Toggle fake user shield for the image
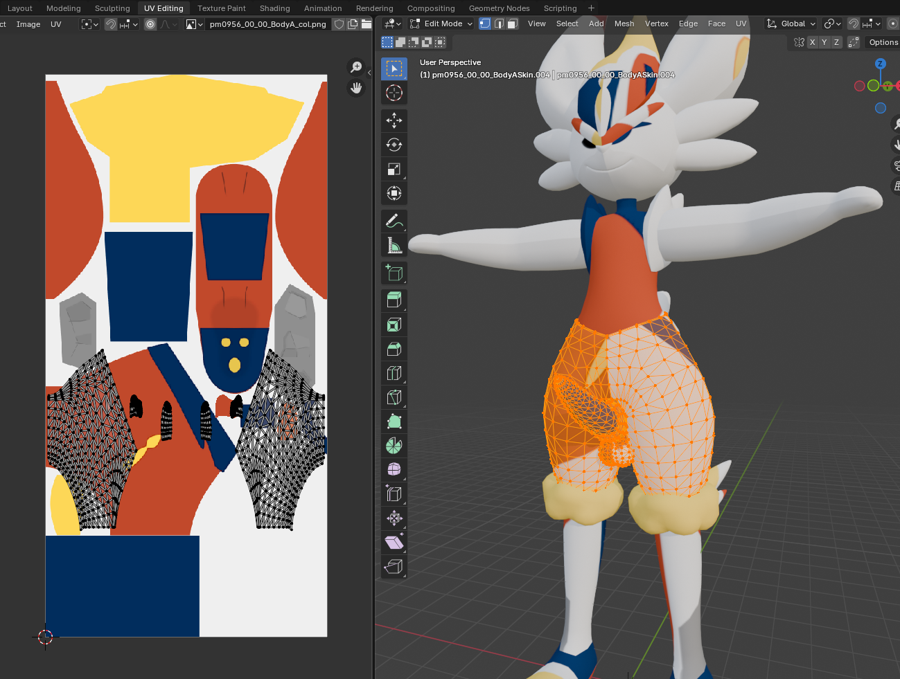This screenshot has height=679, width=900. click(x=339, y=24)
